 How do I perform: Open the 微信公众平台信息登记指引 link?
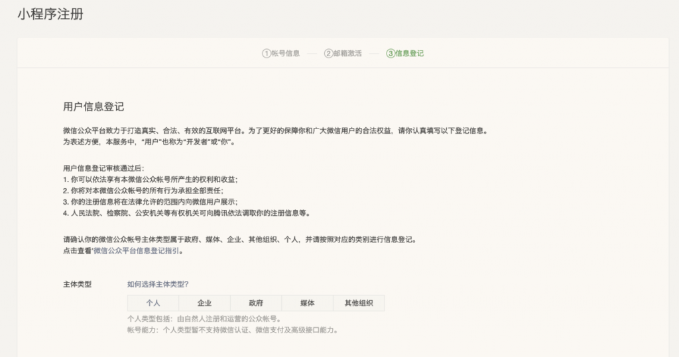pyautogui.click(x=137, y=251)
